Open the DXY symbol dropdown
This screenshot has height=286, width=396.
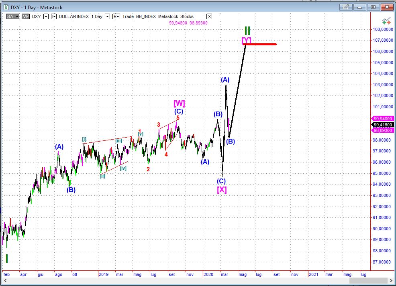(46, 16)
